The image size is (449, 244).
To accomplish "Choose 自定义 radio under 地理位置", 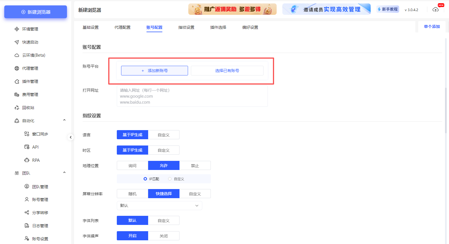I will click(170, 179).
